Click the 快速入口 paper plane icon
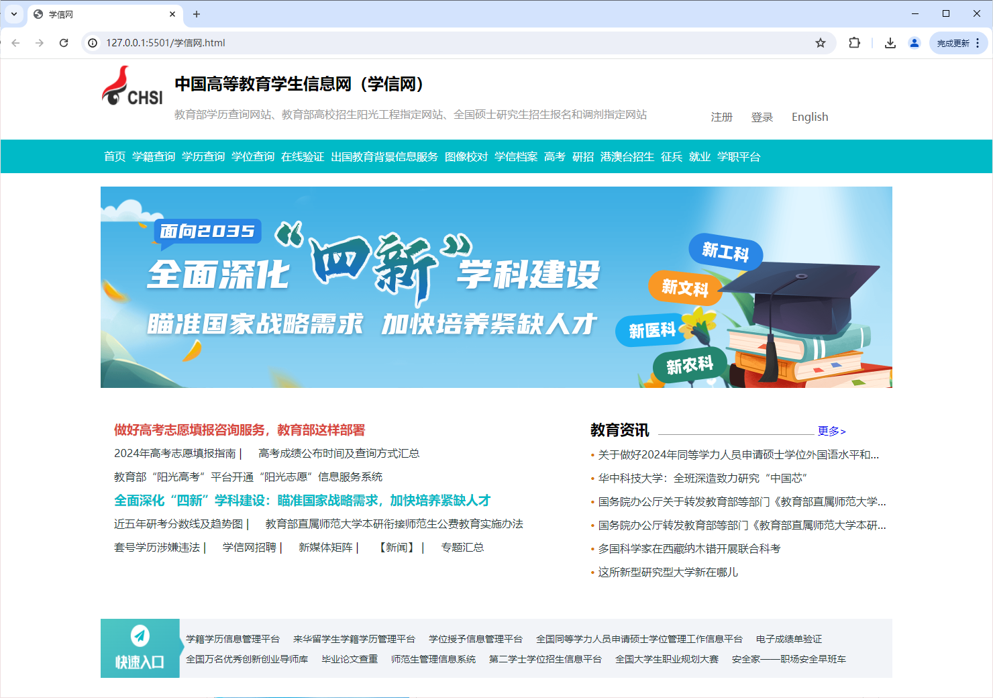Screen dimensions: 993x698 click(x=140, y=635)
